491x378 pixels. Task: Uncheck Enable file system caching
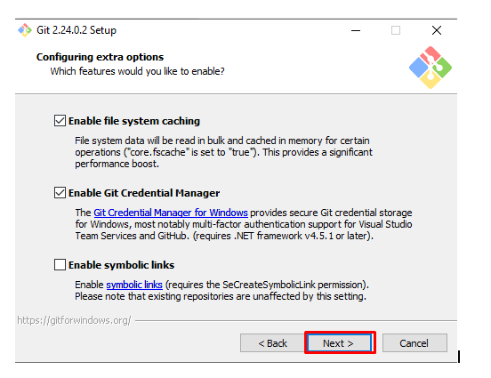pos(60,121)
